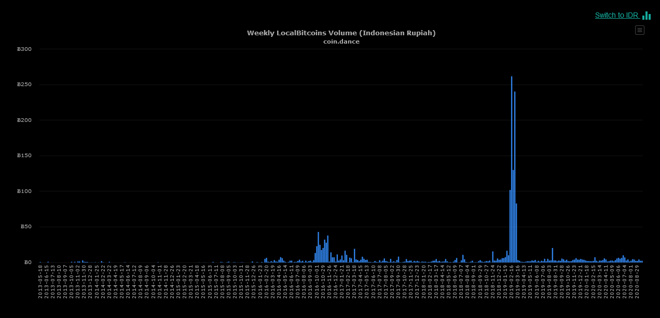Image resolution: width=660 pixels, height=318 pixels.
Task: Click the 2015-01-23 date label
Action: 178,281
